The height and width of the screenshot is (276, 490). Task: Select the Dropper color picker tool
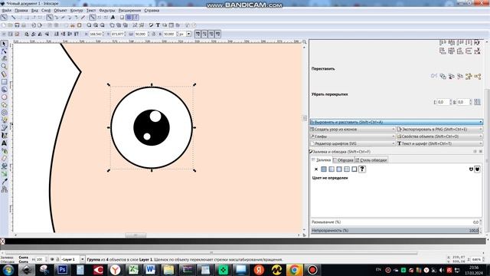tap(4, 182)
